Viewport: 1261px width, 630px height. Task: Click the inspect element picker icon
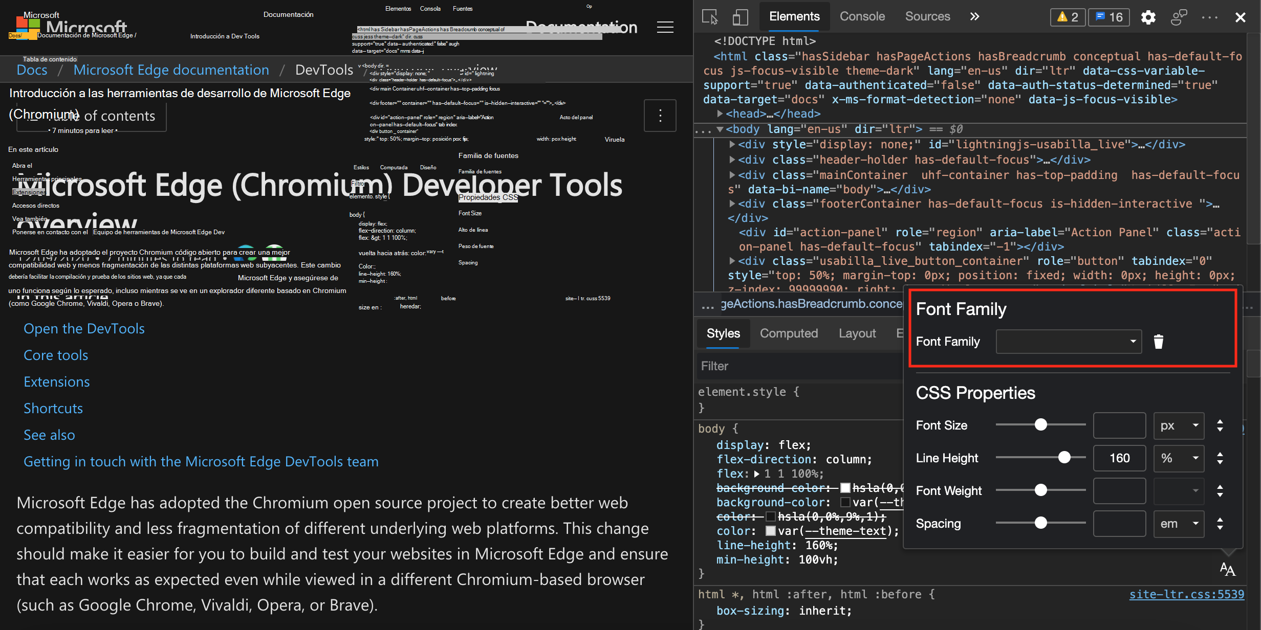[x=710, y=17]
